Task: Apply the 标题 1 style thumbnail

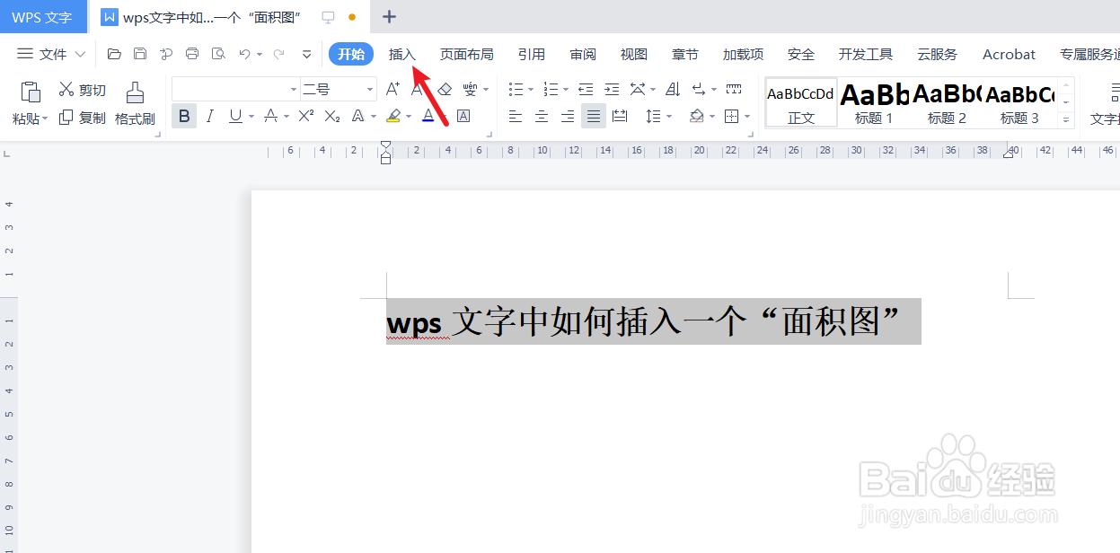Action: [874, 102]
